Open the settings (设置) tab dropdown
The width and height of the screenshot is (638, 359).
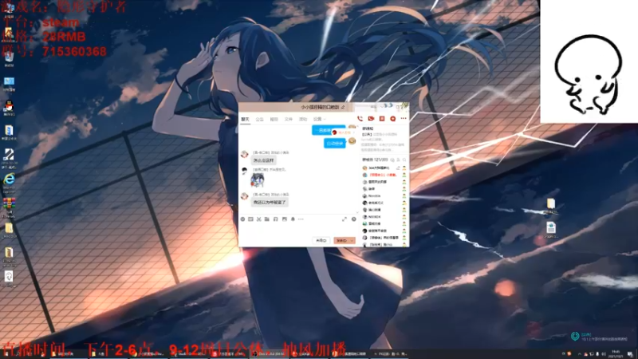click(x=320, y=119)
